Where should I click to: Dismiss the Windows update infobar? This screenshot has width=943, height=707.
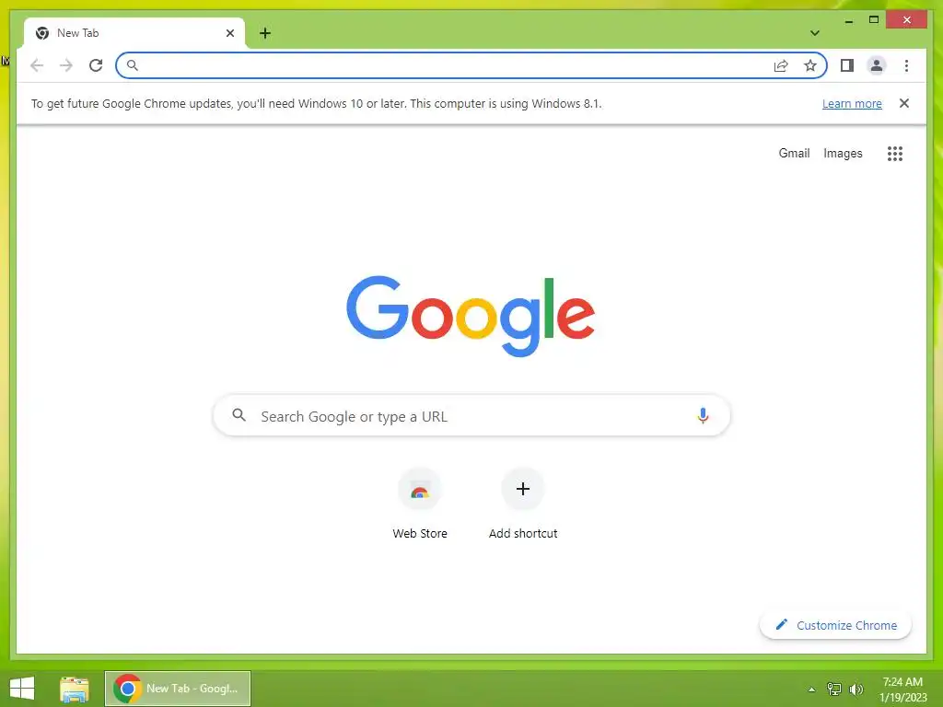904,103
